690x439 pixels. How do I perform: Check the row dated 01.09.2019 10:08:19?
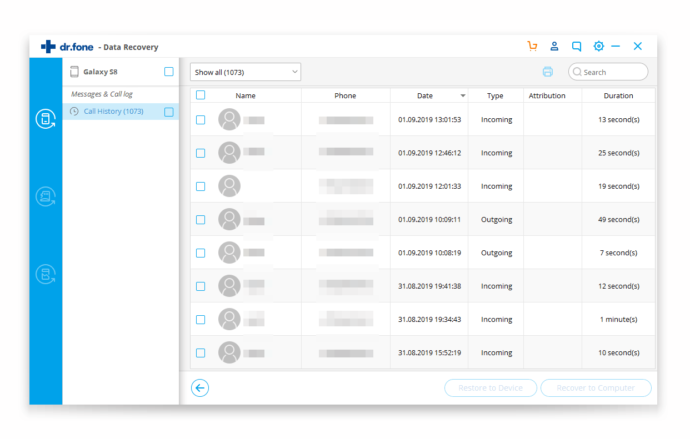(x=201, y=253)
